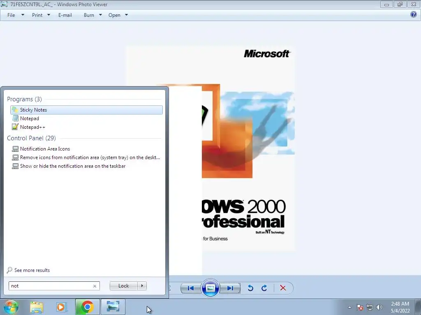The height and width of the screenshot is (315, 421).
Task: Click the Control Panel (29) group header
Action: pos(31,138)
